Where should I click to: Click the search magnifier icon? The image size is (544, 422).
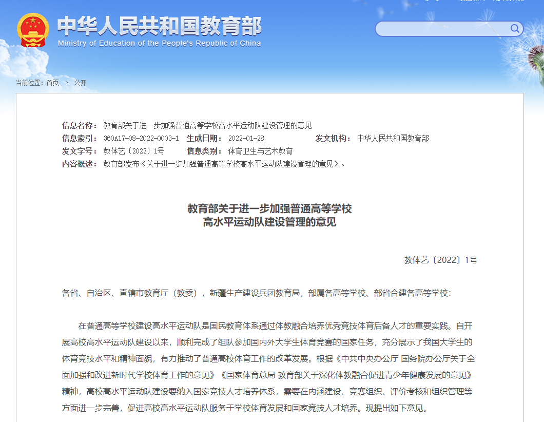(x=514, y=29)
